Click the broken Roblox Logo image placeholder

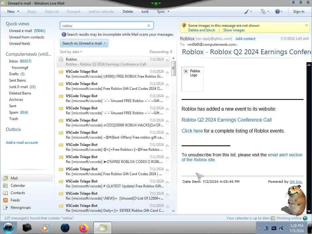(x=193, y=79)
